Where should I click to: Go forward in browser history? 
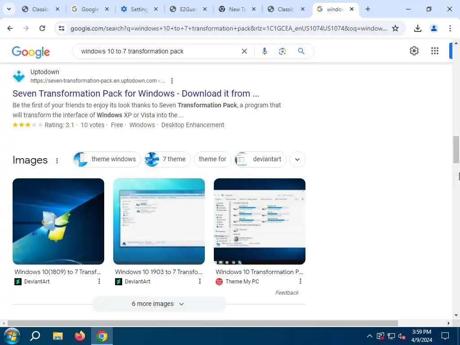click(x=26, y=28)
